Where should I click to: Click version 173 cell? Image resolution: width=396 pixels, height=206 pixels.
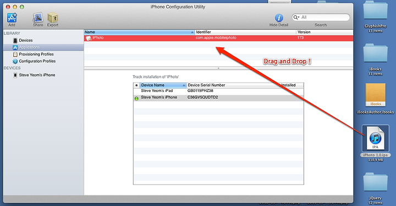coord(300,37)
